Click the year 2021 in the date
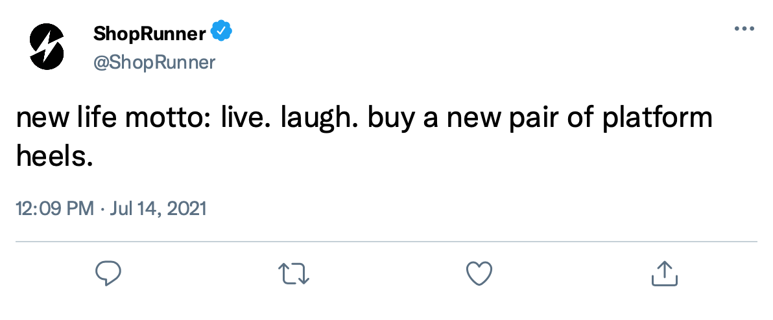This screenshot has height=320, width=773. pyautogui.click(x=189, y=209)
